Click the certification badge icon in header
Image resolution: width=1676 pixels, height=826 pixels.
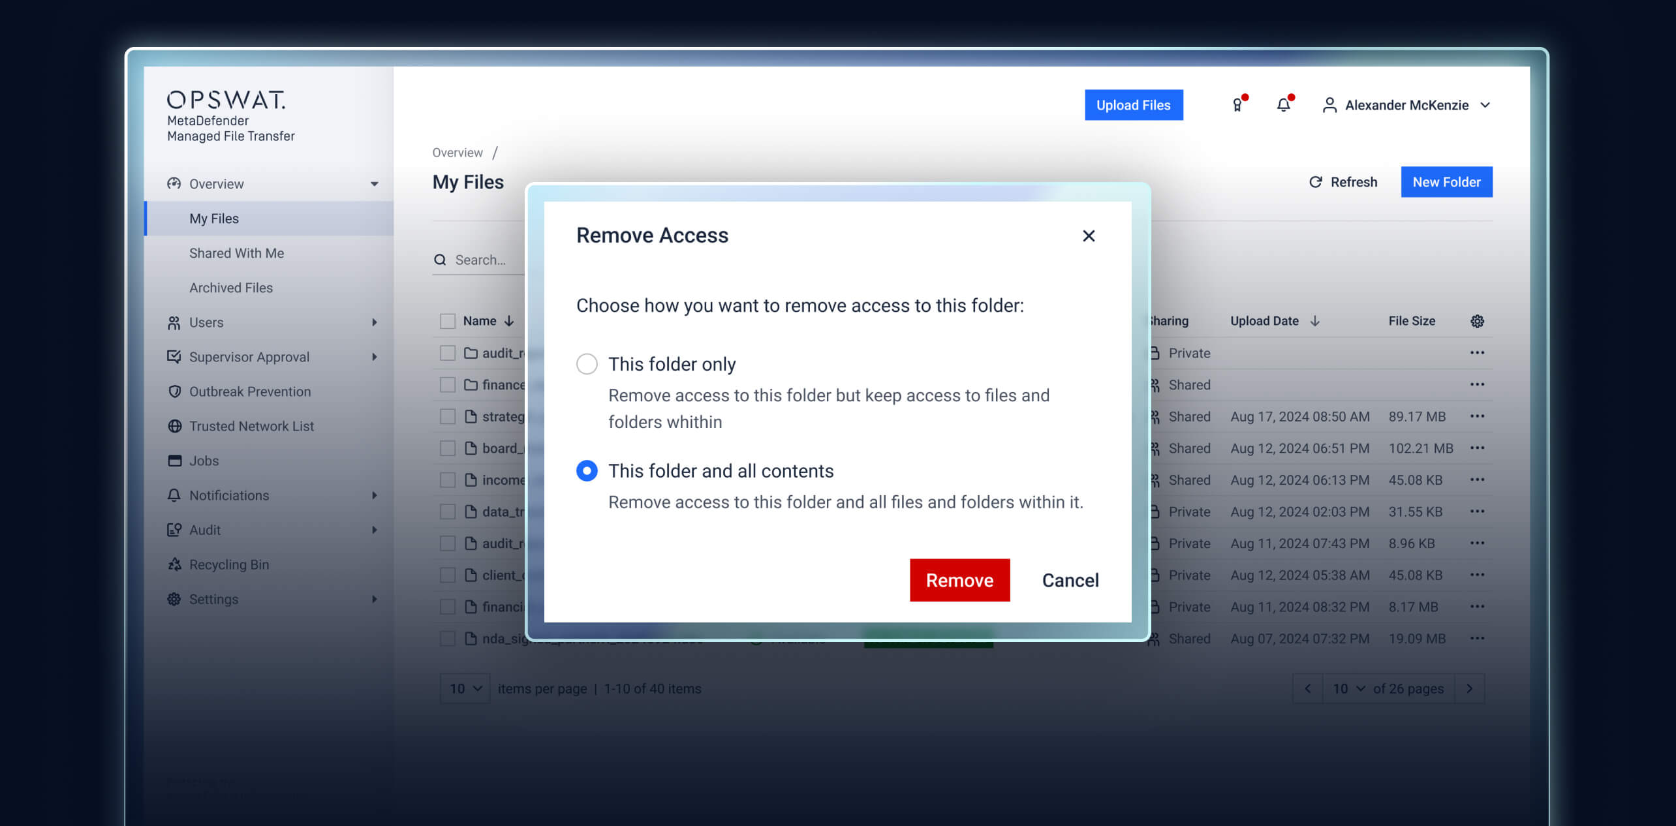click(1237, 105)
